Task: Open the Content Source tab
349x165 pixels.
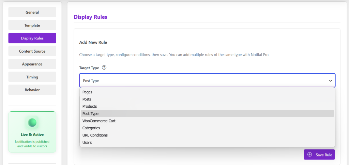Action: 32,51
